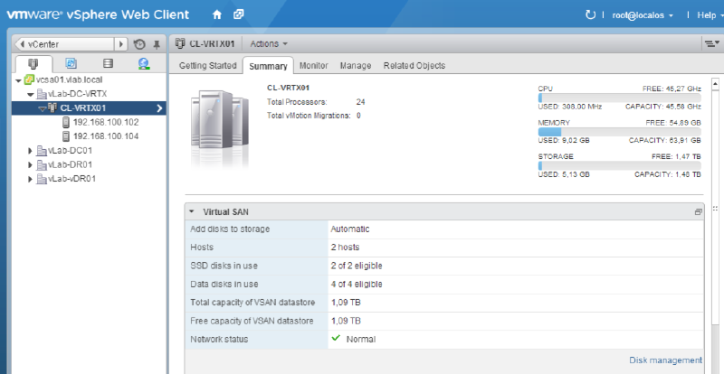724x374 pixels.
Task: Click the 'Free capacity of VSAN datastore' label
Action: pyautogui.click(x=252, y=321)
